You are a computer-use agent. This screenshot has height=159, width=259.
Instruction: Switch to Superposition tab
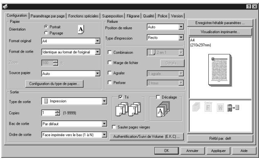coord(112,16)
